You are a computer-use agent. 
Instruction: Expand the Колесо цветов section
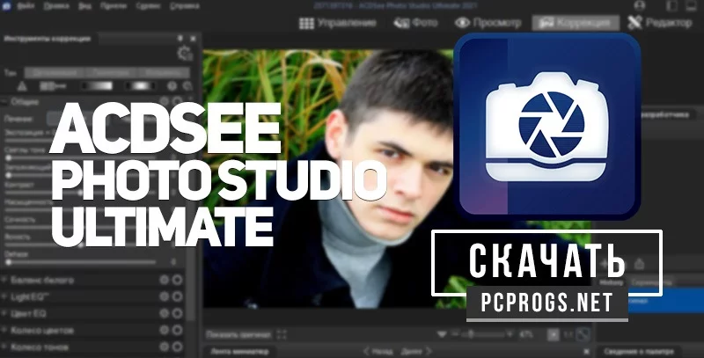[4, 330]
